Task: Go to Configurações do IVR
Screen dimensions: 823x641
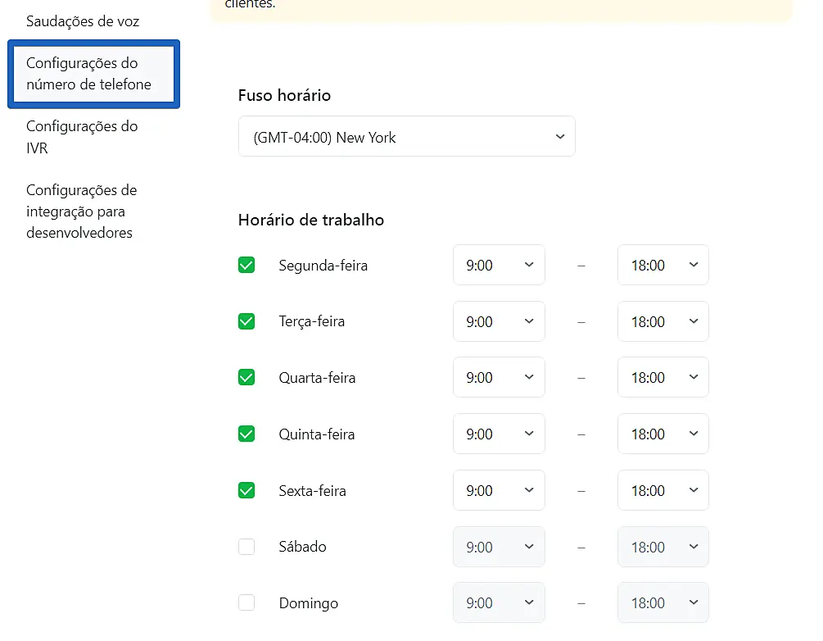Action: (x=82, y=137)
